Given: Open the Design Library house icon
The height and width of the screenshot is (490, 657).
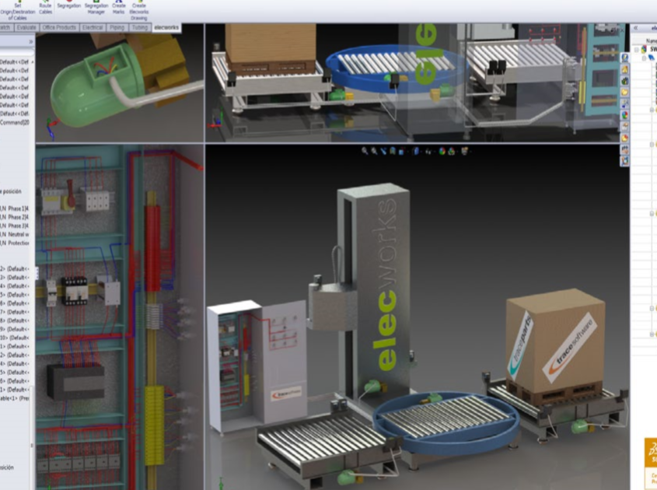Looking at the screenshot, I should pos(625,69).
